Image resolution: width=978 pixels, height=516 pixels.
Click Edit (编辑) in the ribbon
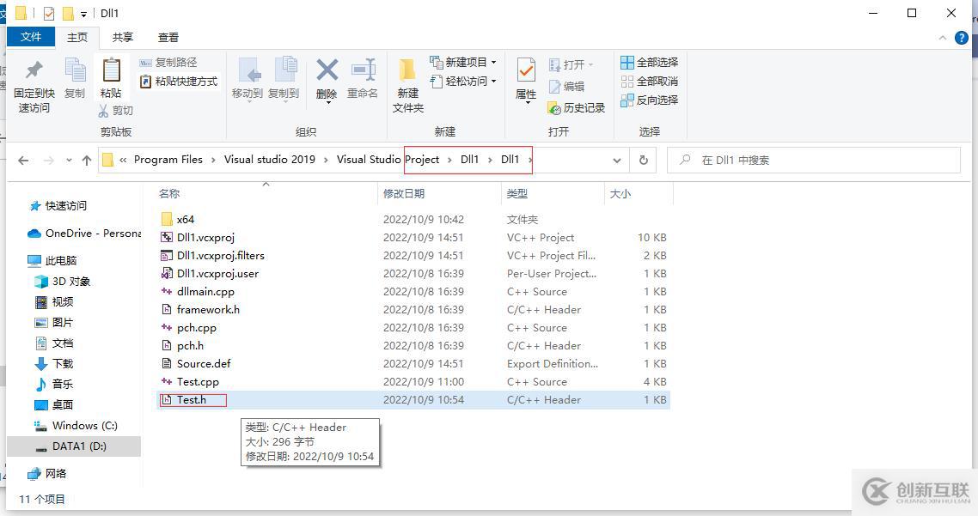pyautogui.click(x=566, y=86)
